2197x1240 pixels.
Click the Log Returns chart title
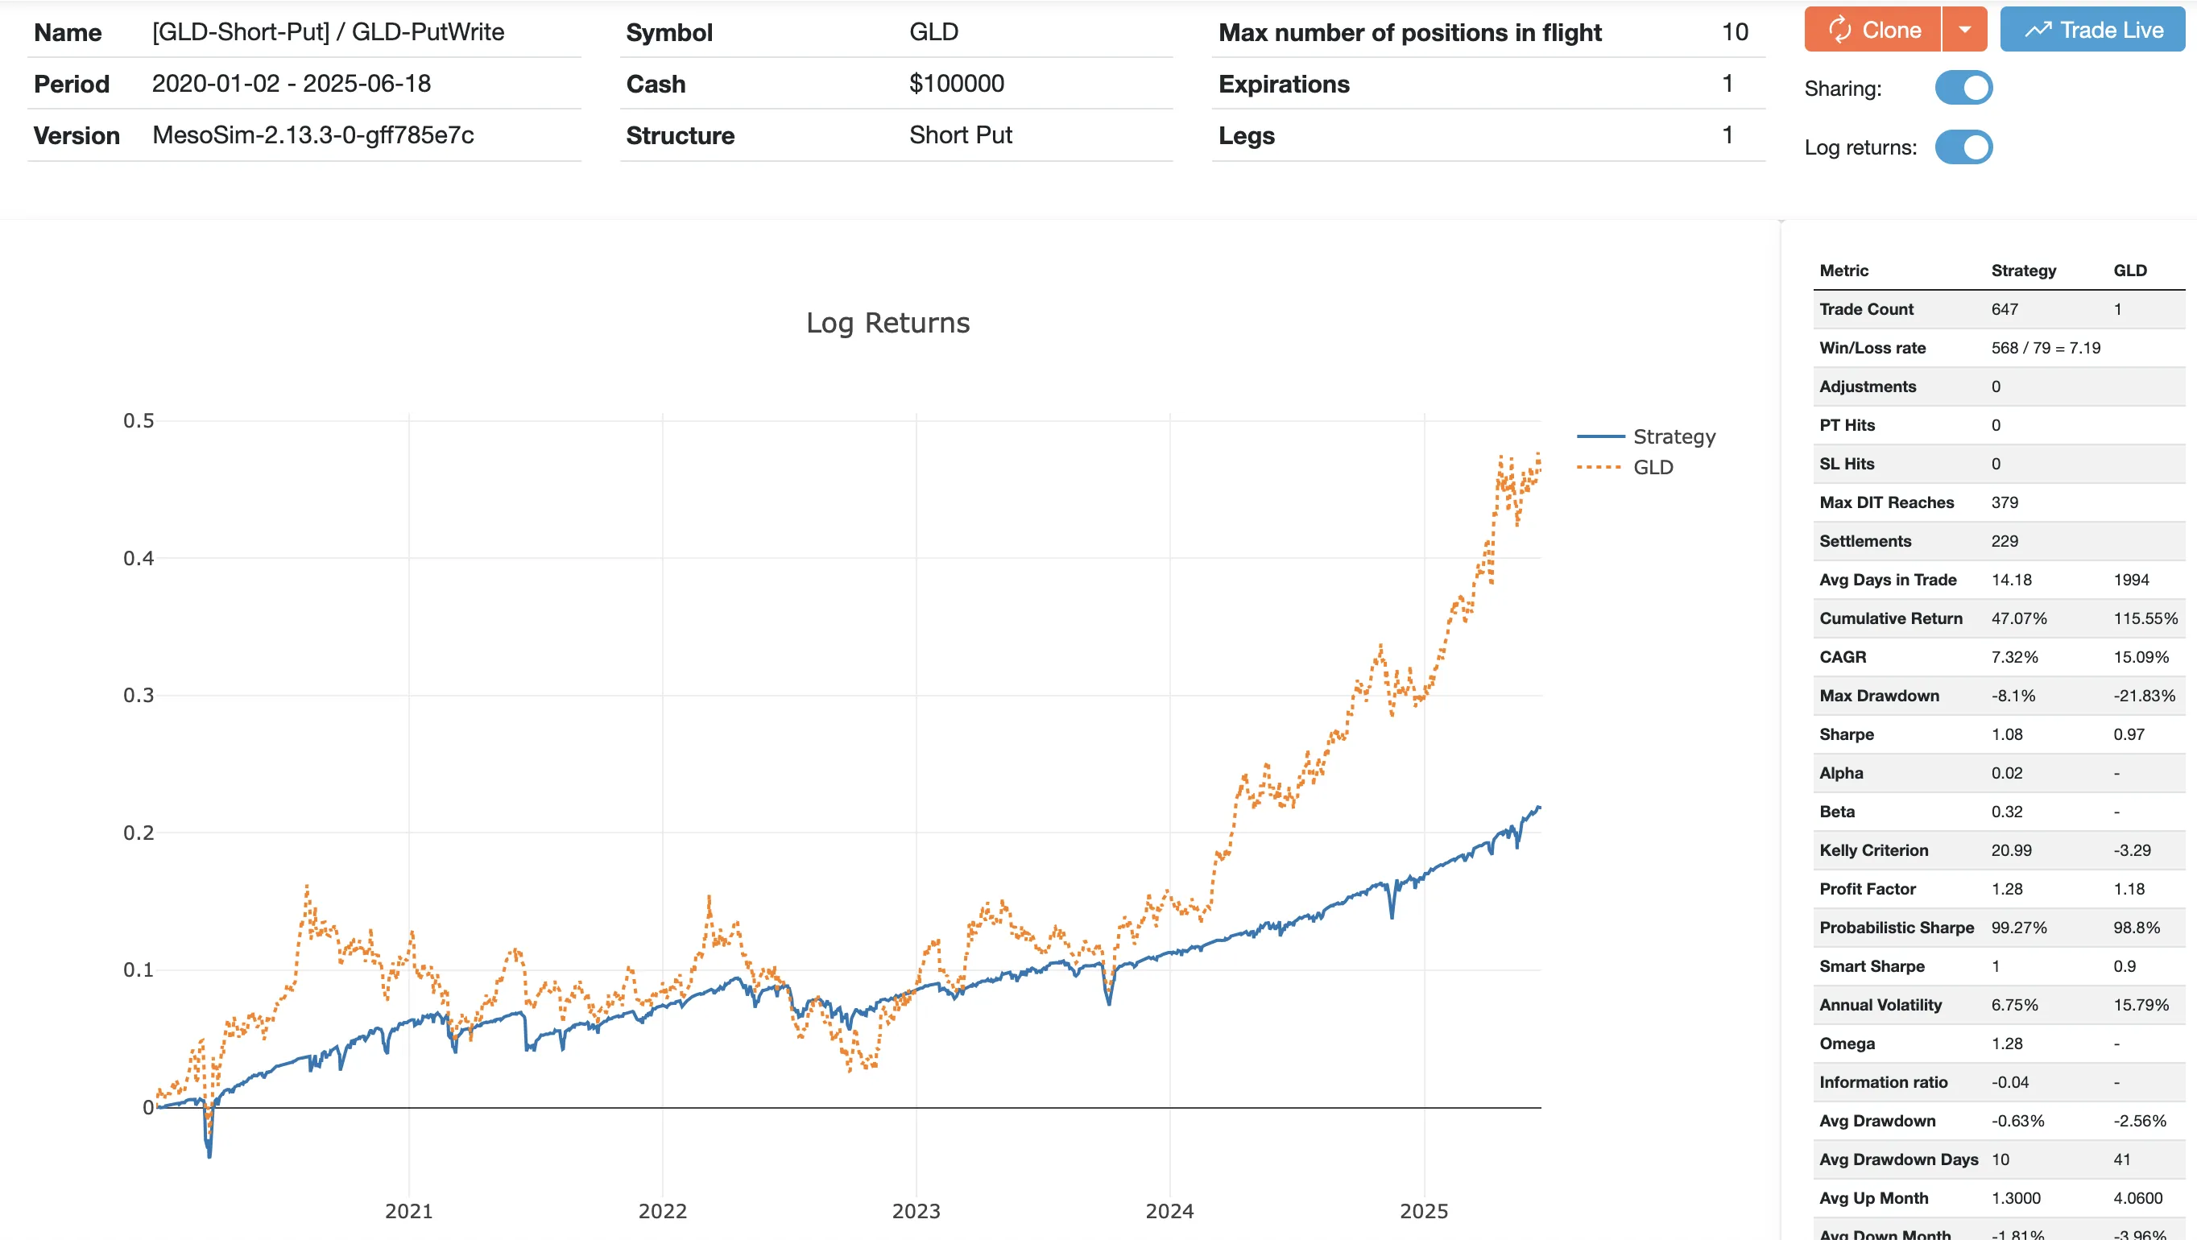point(887,323)
